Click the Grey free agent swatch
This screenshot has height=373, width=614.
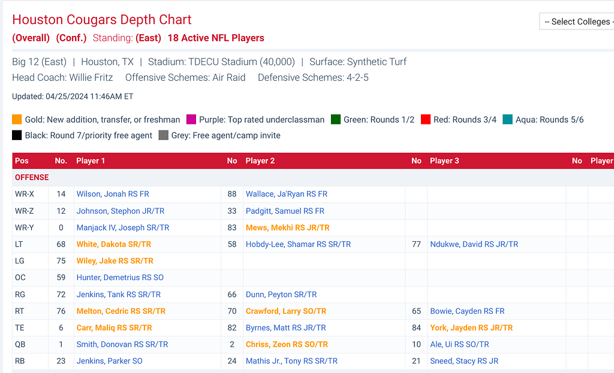(163, 135)
